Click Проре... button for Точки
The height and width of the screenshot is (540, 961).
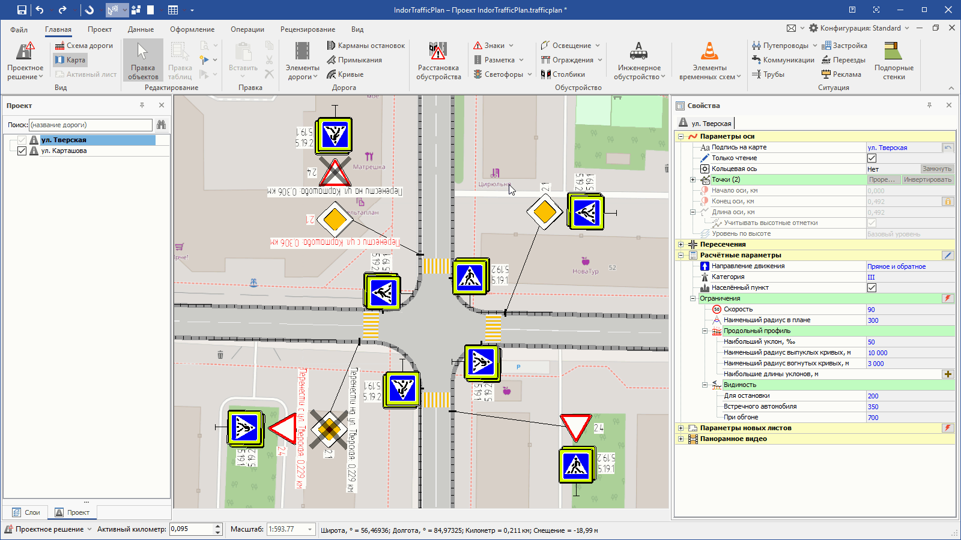click(x=883, y=180)
